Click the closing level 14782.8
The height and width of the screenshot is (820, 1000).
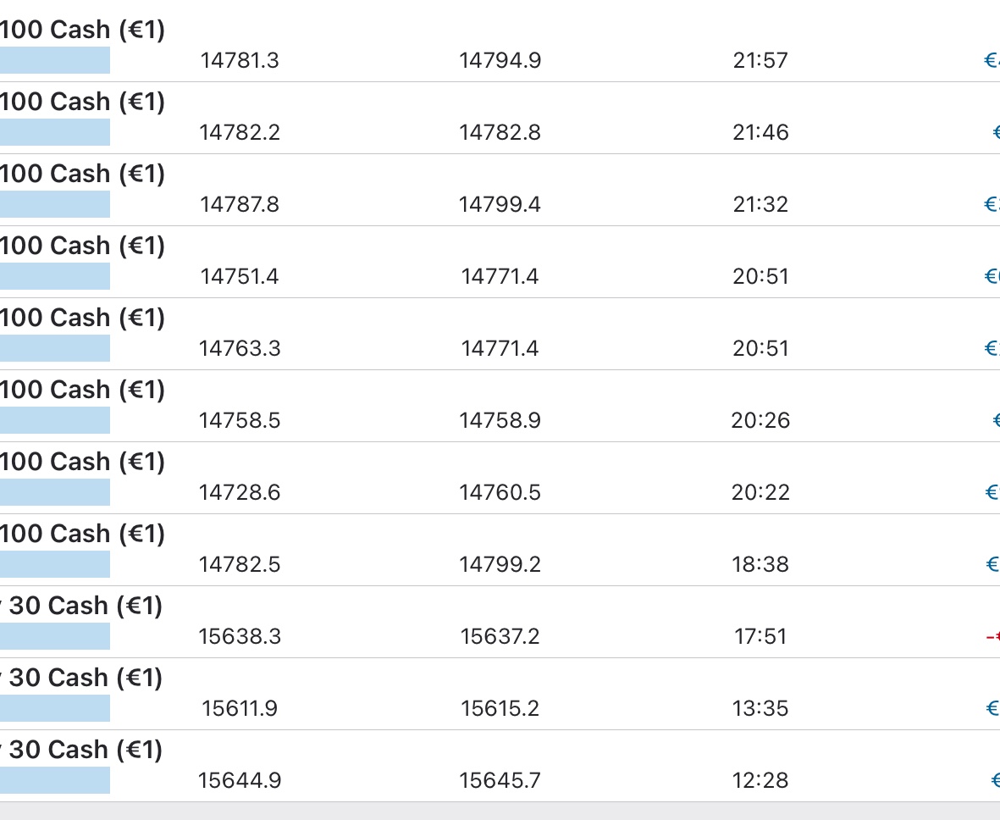(x=500, y=133)
